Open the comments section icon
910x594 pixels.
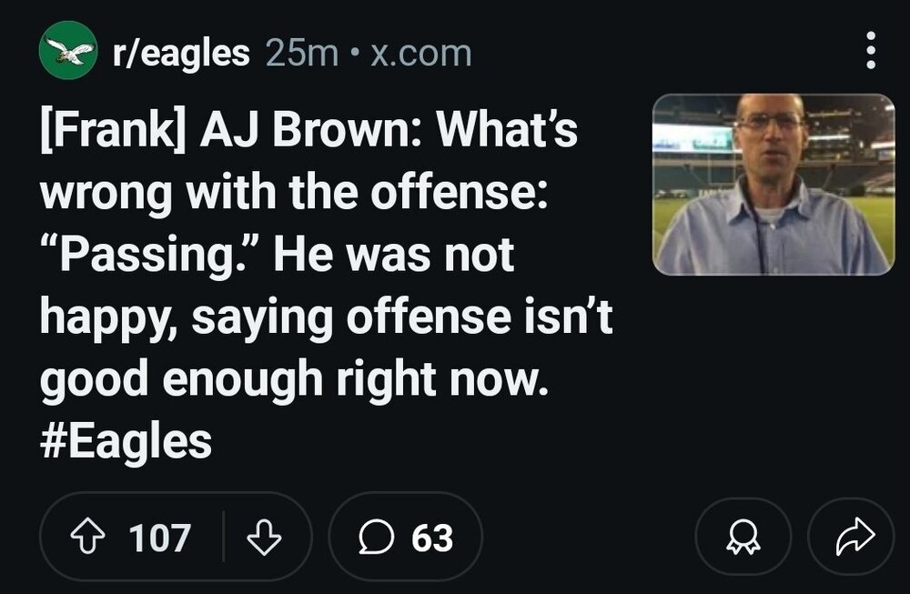[378, 536]
